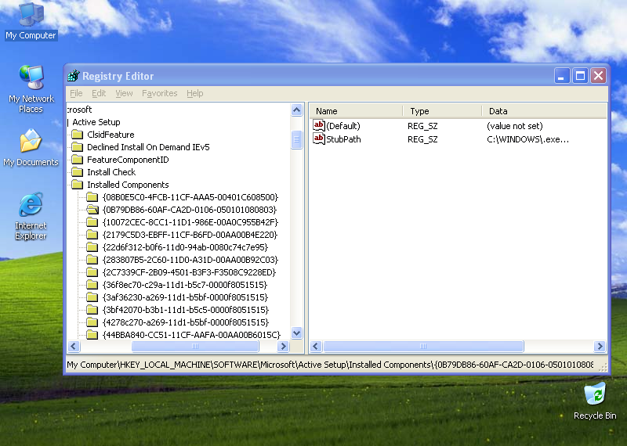The width and height of the screenshot is (627, 446).
Task: Select the (Default) value name
Action: pos(343,126)
